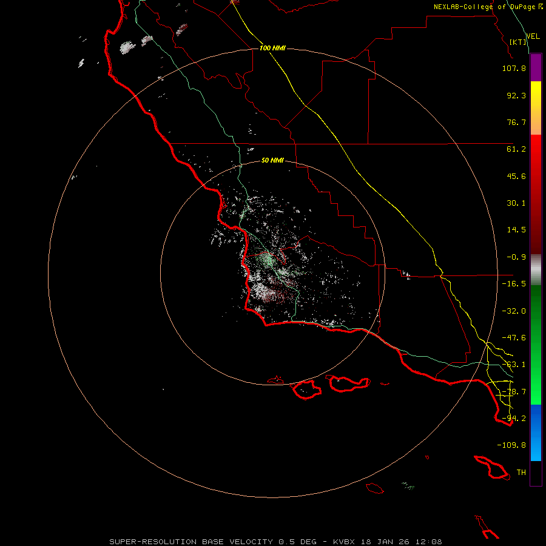The image size is (546, 546).
Task: Click the -32.0 velocity scale value
Action: coord(514,311)
